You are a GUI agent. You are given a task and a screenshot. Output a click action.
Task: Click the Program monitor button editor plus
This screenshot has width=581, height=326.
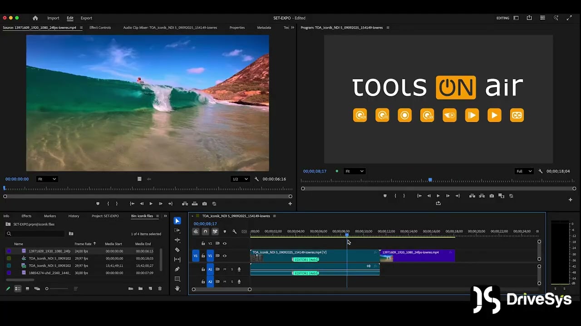click(x=571, y=200)
